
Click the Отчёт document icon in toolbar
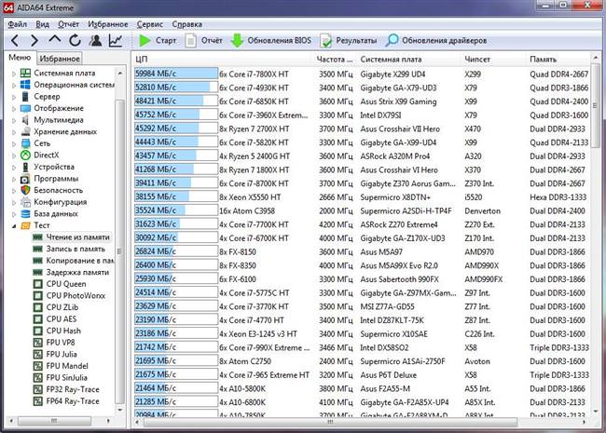(x=190, y=40)
